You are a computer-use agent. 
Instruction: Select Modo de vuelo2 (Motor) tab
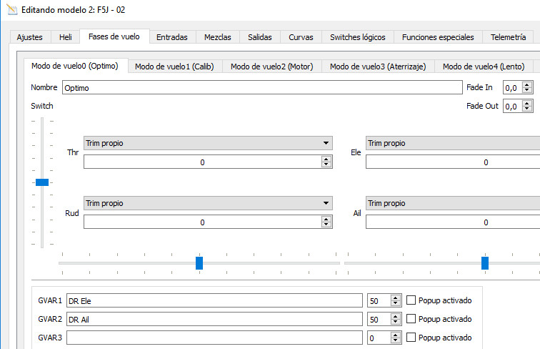[271, 67]
